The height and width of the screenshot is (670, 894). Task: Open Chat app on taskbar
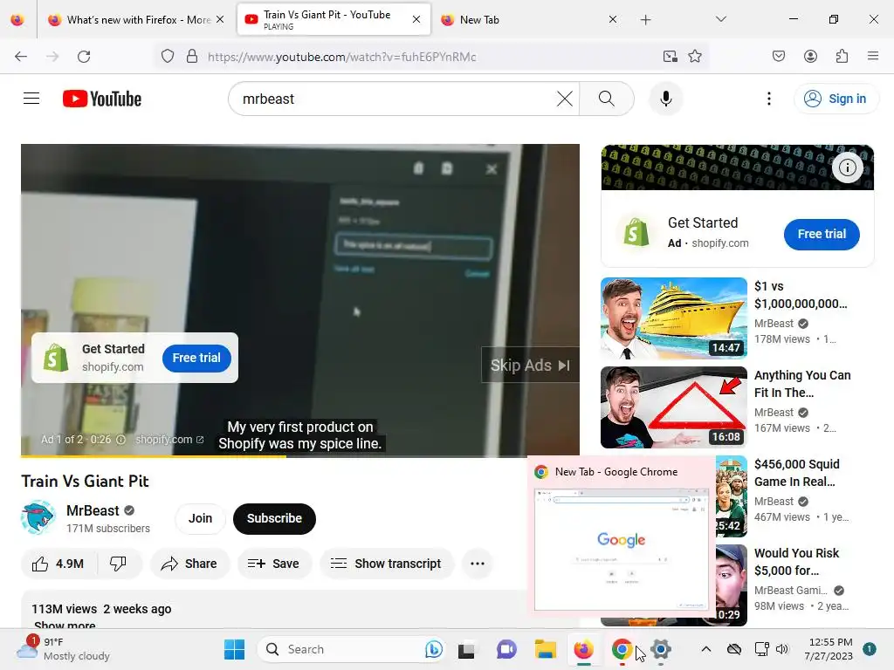(x=505, y=649)
